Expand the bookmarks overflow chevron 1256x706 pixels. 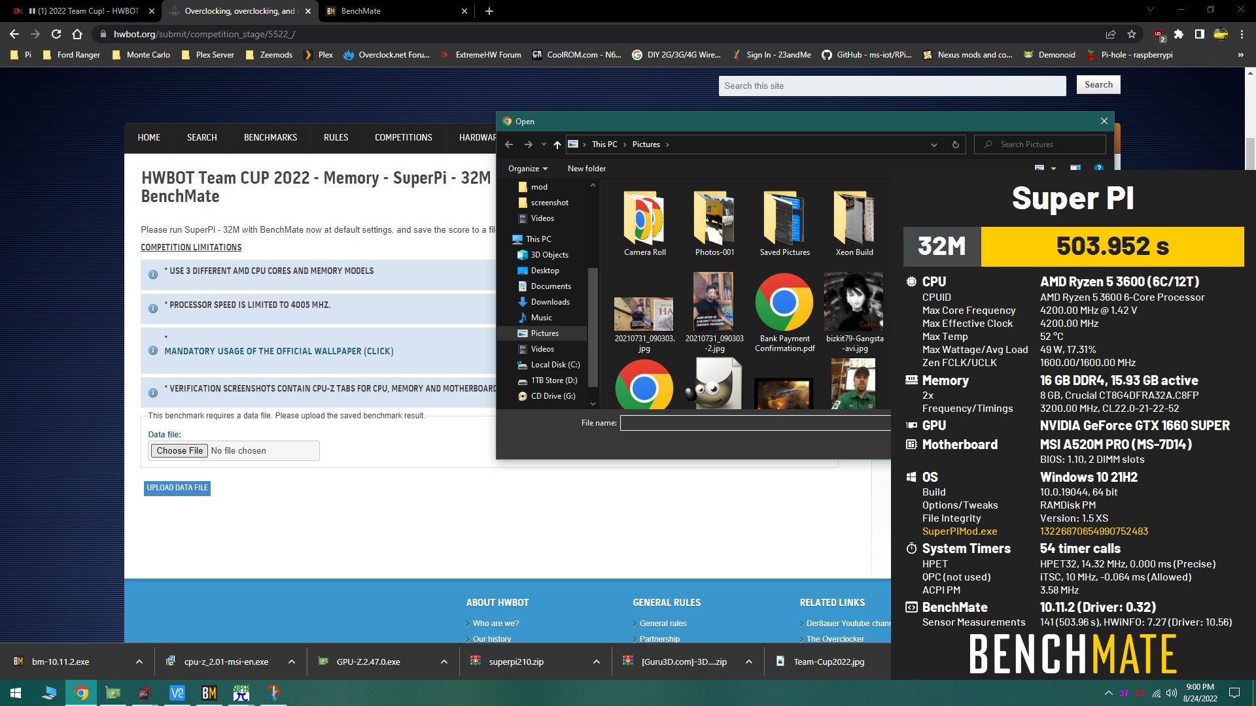coord(1241,55)
